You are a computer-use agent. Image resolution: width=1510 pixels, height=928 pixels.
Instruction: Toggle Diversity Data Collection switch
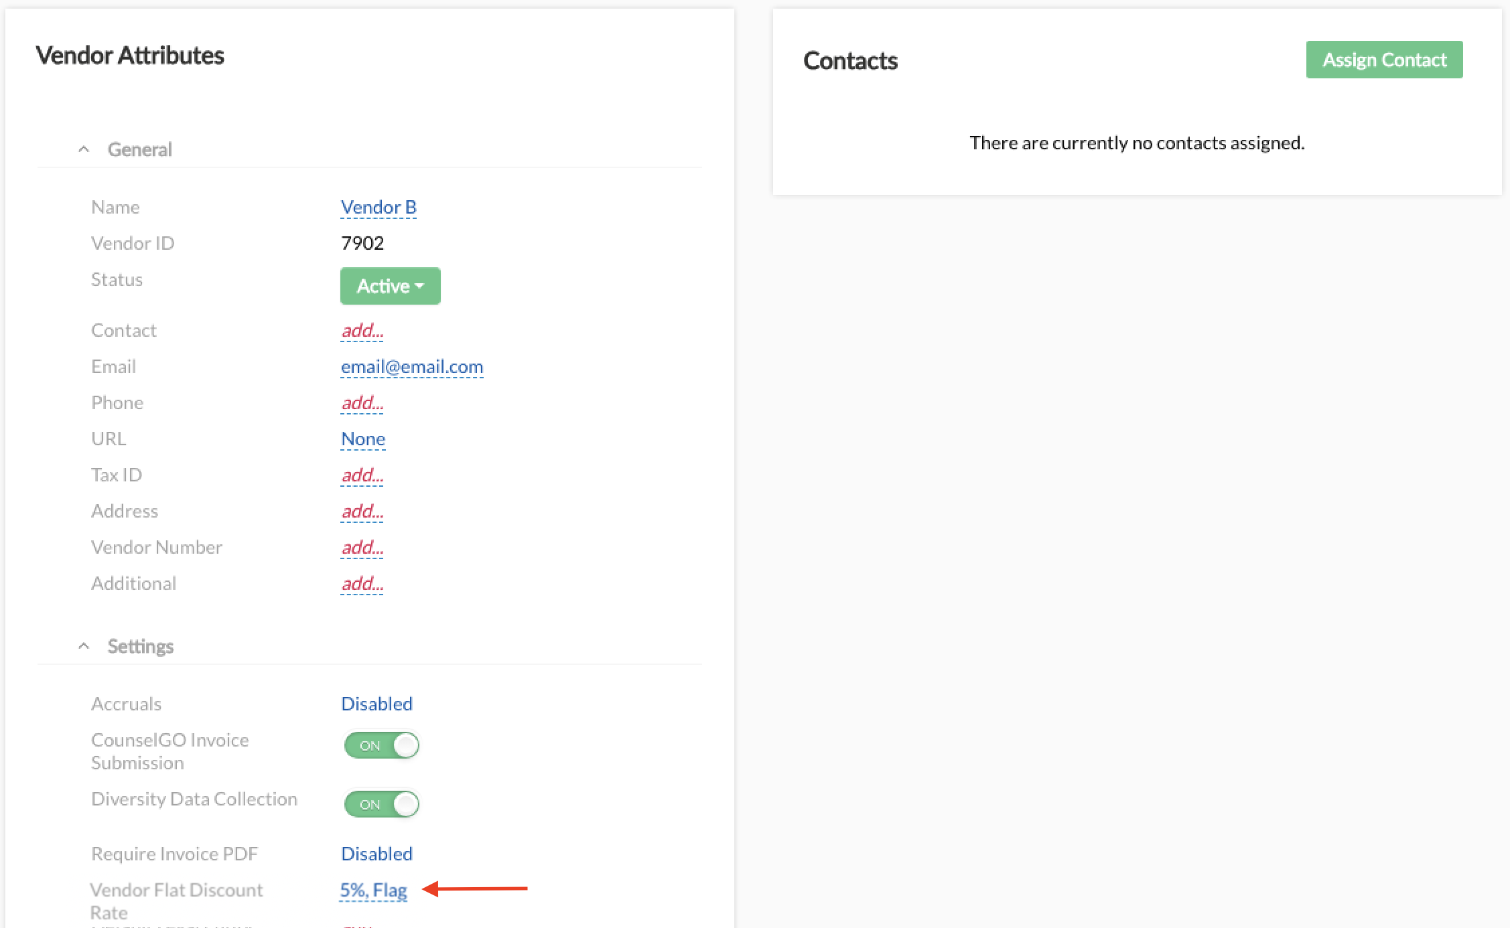(381, 804)
